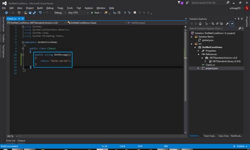Expand the Properties node
This screenshot has height=150, width=250.
(198, 51)
